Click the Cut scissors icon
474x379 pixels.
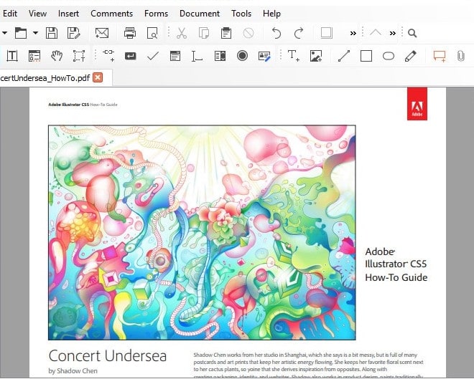coord(182,33)
